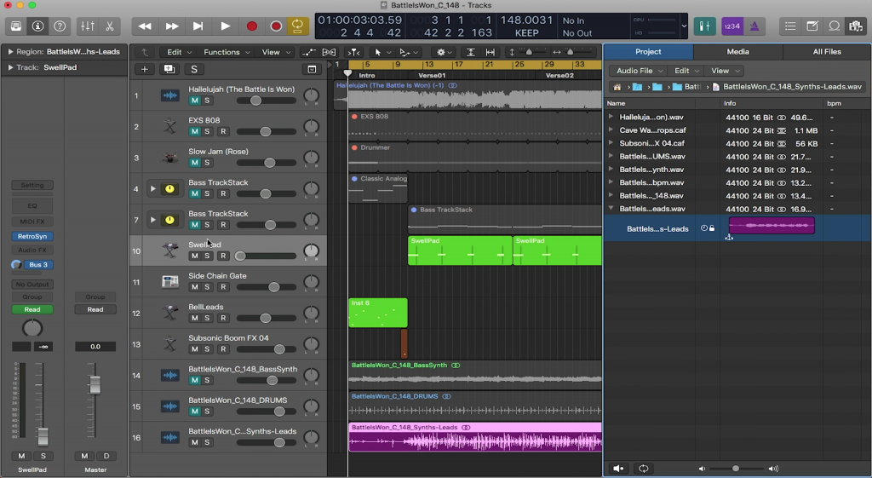Open the Edit menu in Tracks area
This screenshot has width=872, height=478.
[x=179, y=52]
